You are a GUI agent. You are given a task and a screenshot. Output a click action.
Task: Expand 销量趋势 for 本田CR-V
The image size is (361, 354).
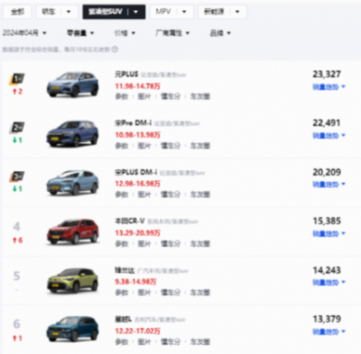click(329, 234)
